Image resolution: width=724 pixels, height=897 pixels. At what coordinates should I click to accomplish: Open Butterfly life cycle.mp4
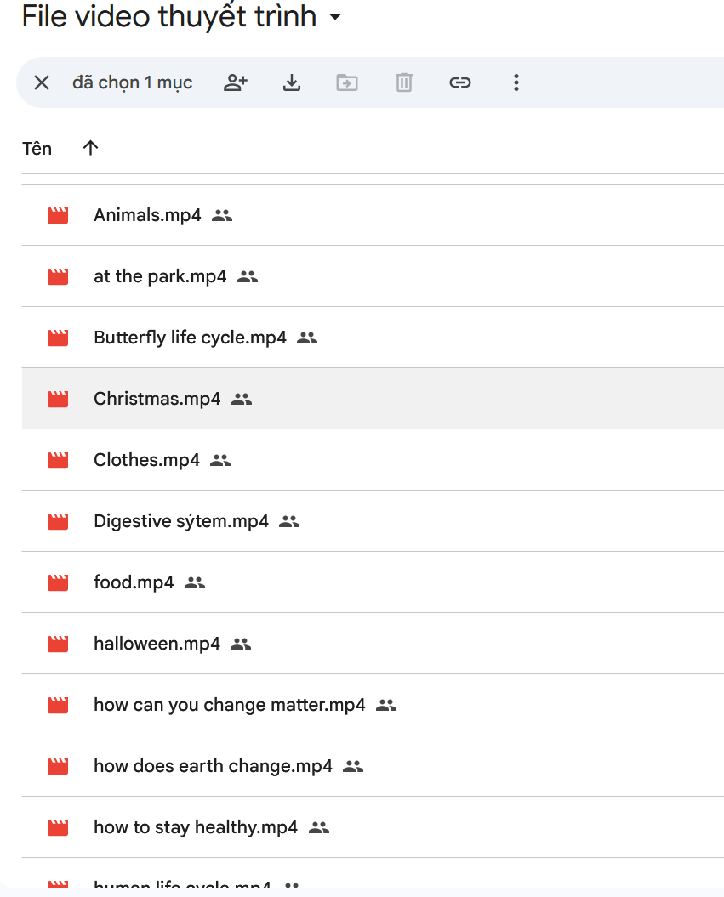(x=190, y=338)
